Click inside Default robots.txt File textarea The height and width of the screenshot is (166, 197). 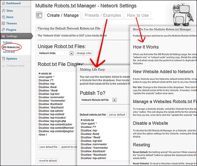coord(105,139)
